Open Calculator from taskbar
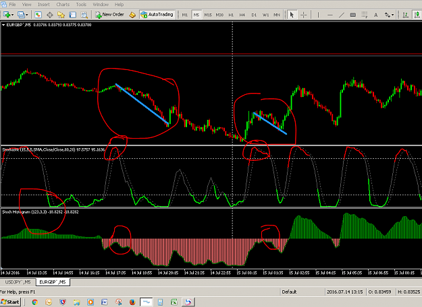The image size is (422, 307). click(x=160, y=302)
